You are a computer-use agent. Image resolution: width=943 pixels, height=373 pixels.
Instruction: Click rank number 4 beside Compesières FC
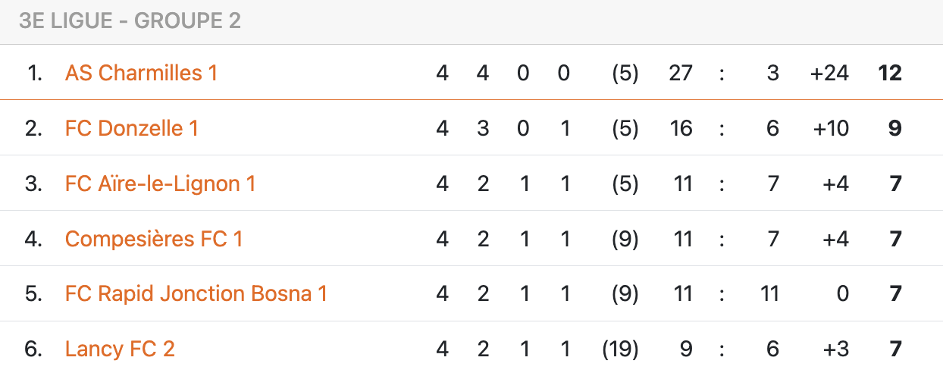33,239
